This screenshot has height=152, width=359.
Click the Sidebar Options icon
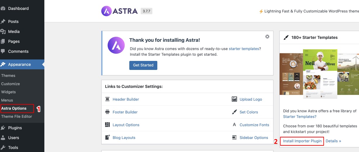[234, 137]
